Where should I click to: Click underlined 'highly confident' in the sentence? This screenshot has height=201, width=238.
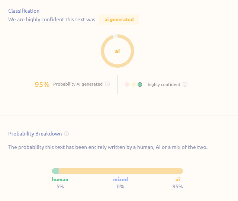[x=45, y=19]
